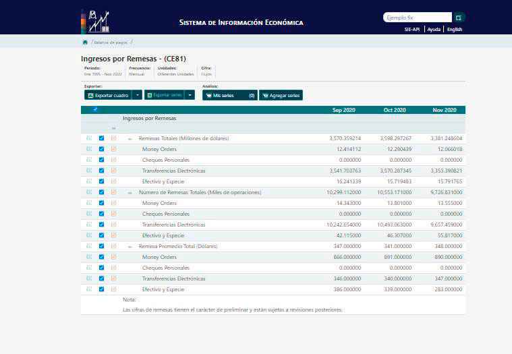Open chart icon for Remesas Totales row
This screenshot has width=512, height=354.
click(89, 138)
